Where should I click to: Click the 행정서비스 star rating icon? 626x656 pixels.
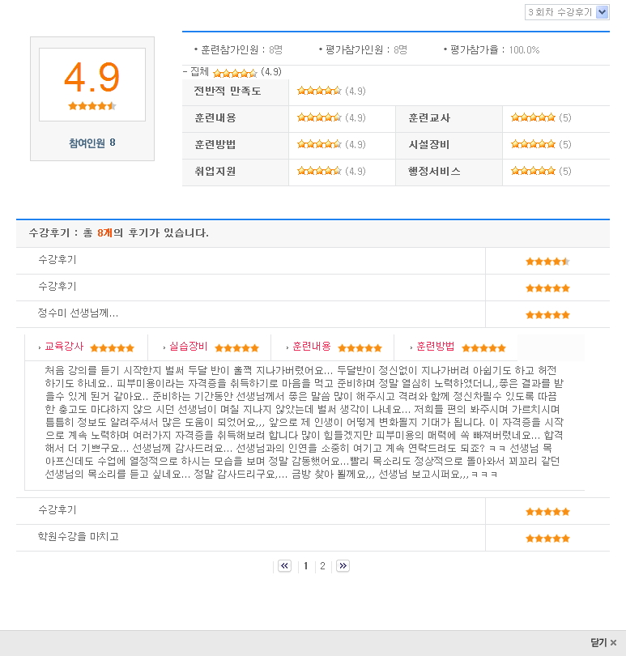533,171
